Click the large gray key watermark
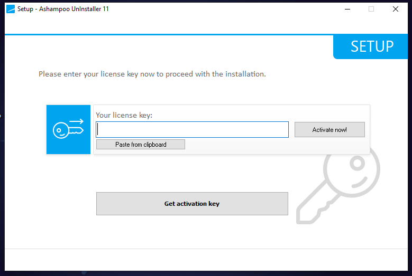Screen dimensions: 412x276 click(338, 185)
